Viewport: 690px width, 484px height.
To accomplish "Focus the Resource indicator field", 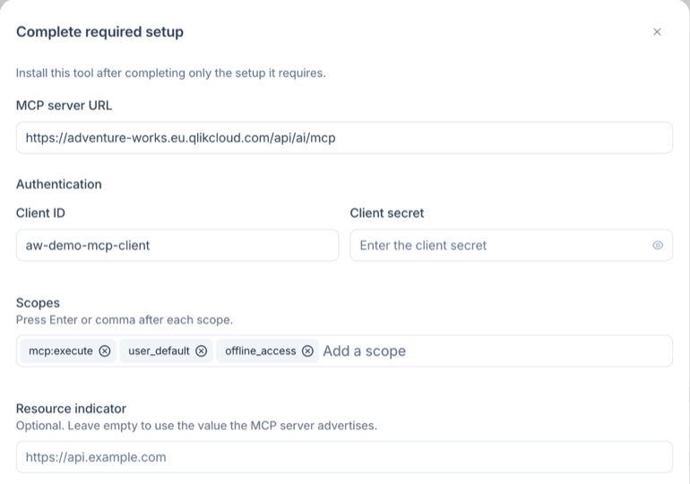I will (344, 457).
